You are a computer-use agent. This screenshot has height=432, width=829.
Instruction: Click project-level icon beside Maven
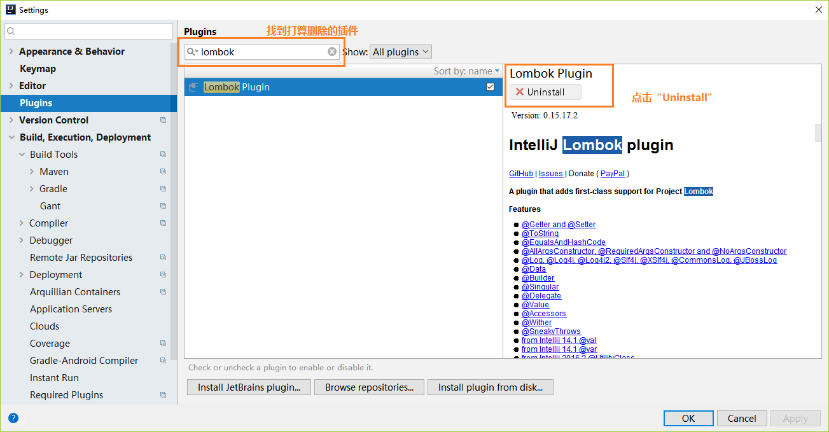(164, 172)
